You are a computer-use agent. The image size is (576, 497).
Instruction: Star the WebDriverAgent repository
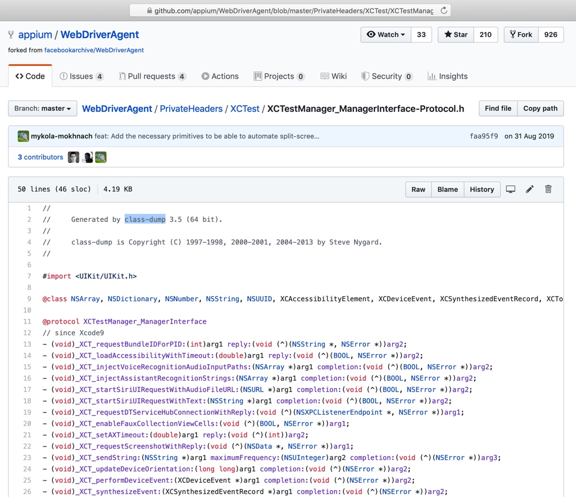[x=456, y=35]
